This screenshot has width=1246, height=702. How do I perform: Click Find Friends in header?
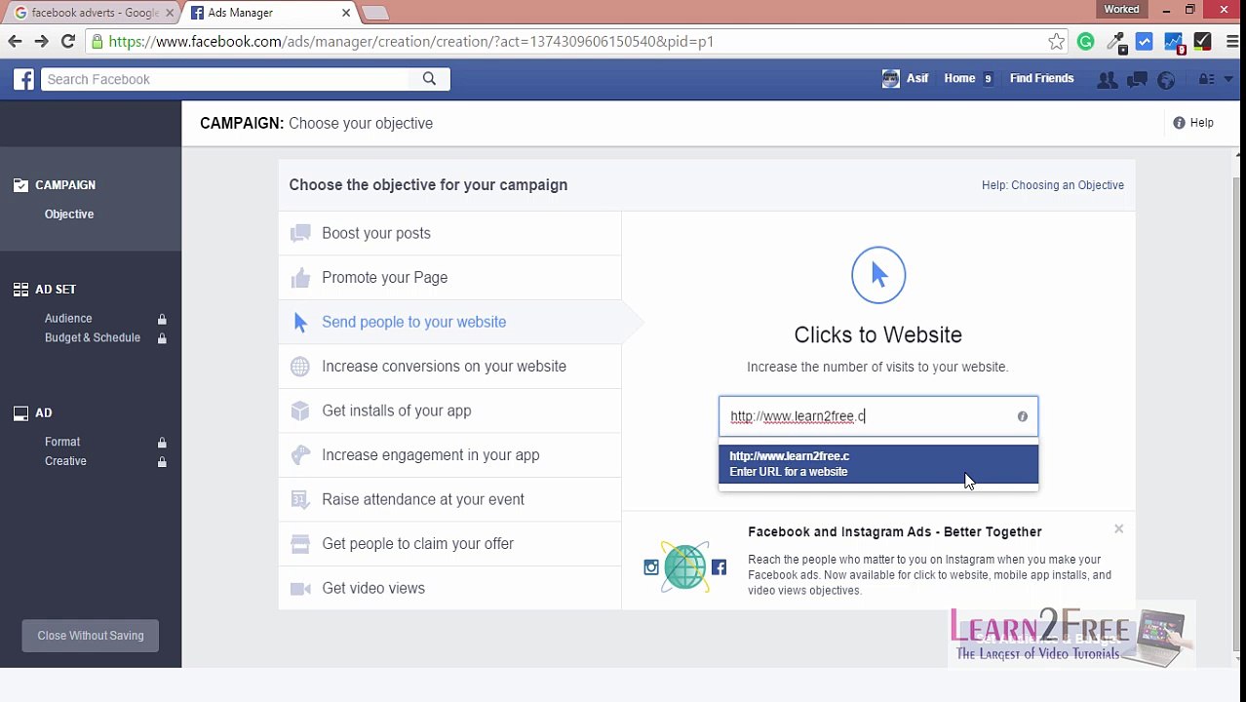pyautogui.click(x=1041, y=79)
